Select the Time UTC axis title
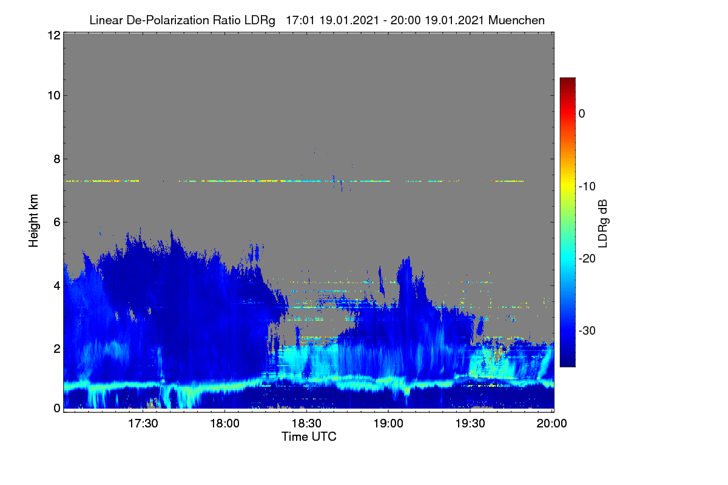The width and height of the screenshot is (728, 485). point(309,436)
